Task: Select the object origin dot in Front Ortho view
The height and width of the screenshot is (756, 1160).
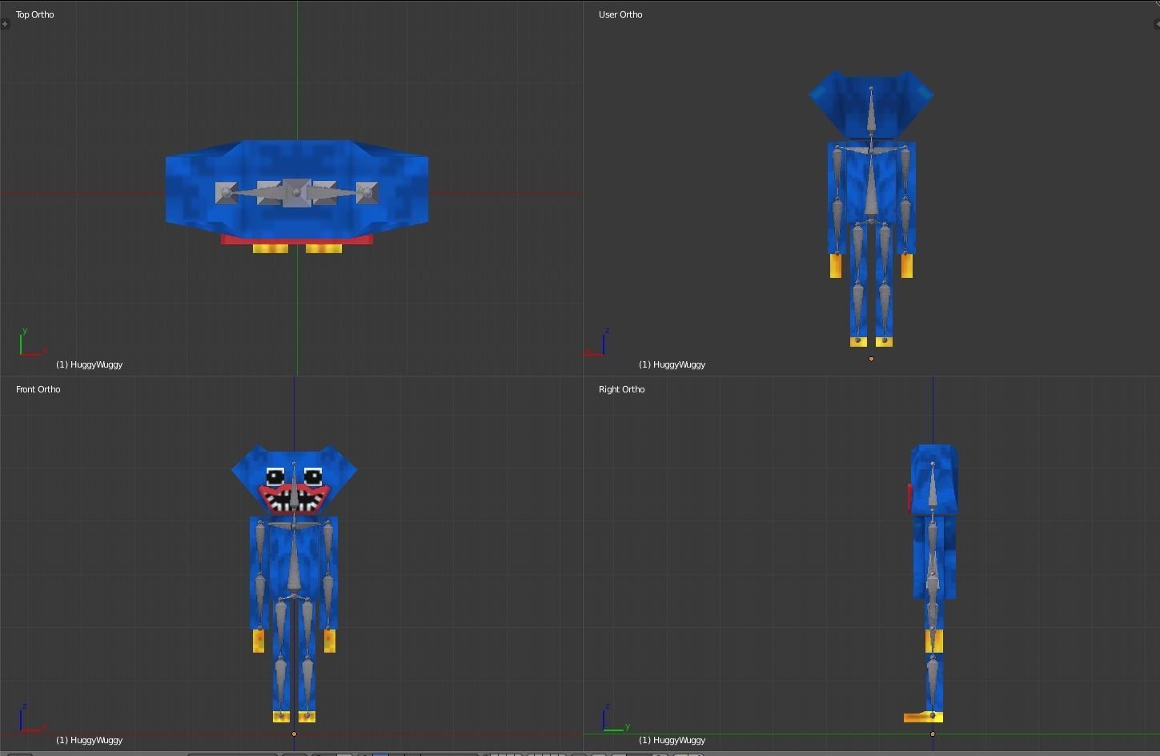Action: [294, 734]
